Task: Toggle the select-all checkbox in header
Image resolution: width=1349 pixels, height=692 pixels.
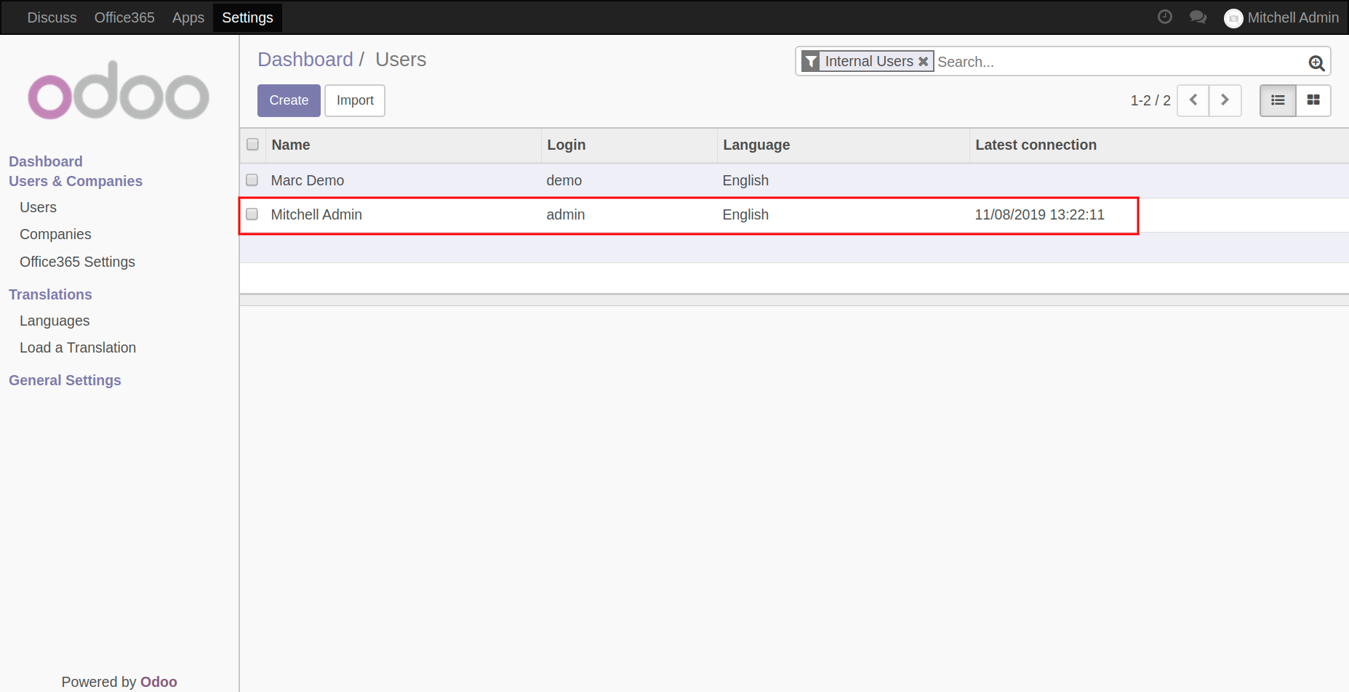Action: pos(252,145)
